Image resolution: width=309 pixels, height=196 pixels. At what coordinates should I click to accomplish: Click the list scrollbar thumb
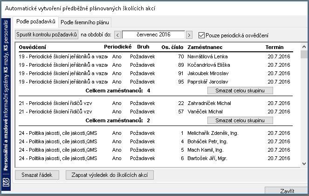coord(304,54)
